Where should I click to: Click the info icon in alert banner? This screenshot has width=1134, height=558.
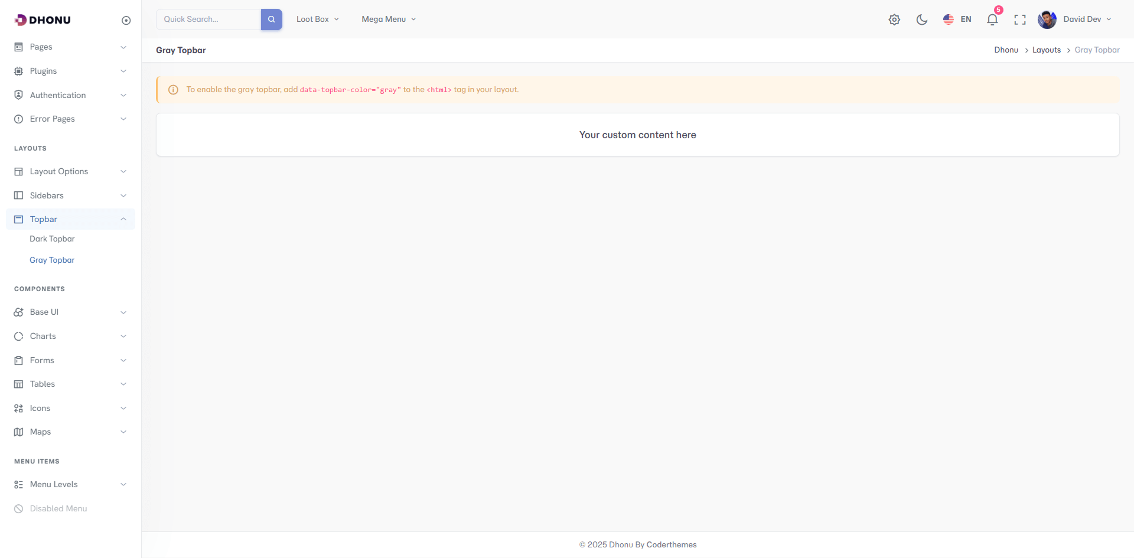pos(173,90)
